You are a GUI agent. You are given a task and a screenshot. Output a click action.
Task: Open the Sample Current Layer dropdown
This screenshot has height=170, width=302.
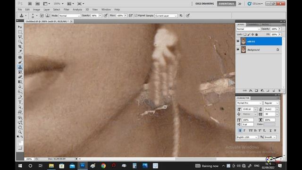(x=166, y=16)
